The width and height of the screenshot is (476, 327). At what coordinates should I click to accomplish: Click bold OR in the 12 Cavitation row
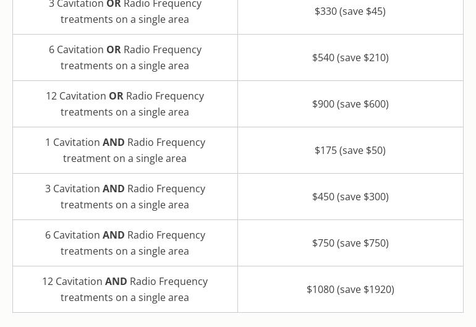116,96
